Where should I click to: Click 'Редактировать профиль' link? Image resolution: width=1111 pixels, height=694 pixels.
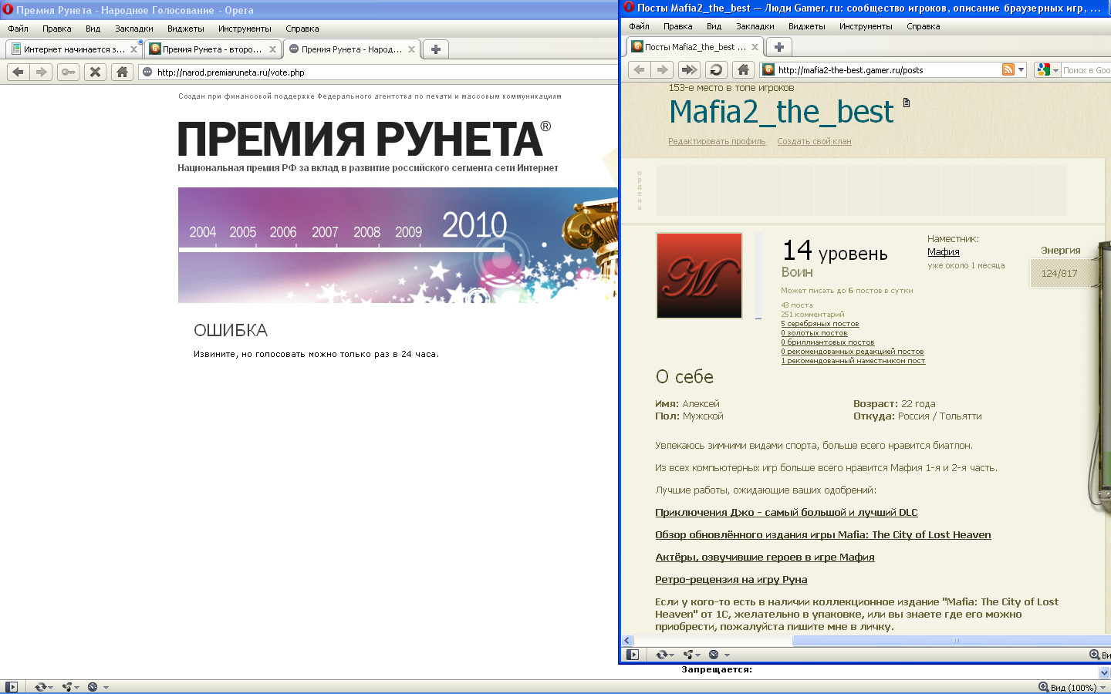pyautogui.click(x=717, y=141)
